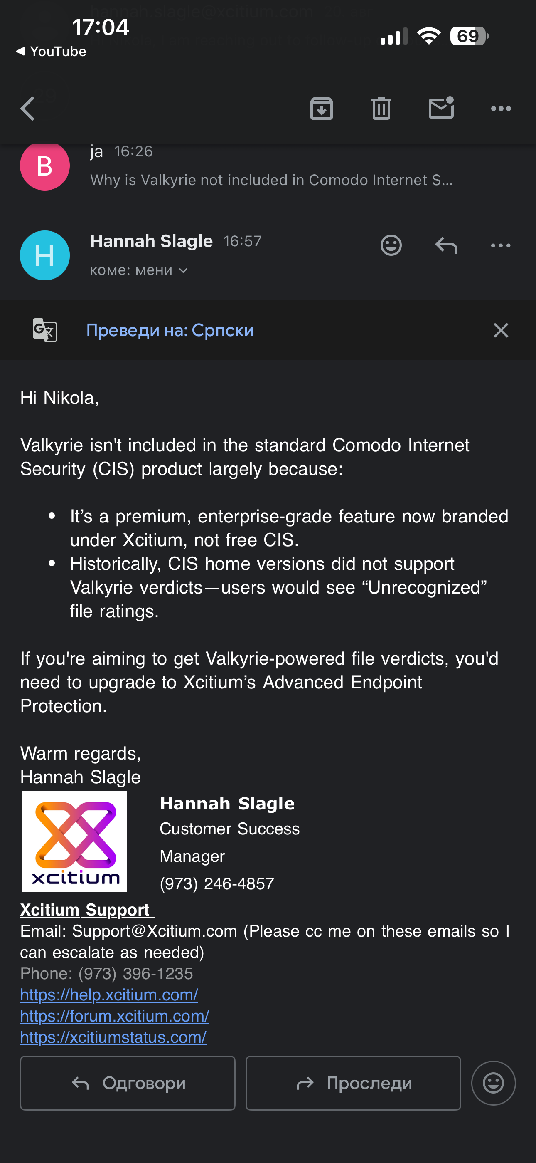This screenshot has width=536, height=1163.
Task: Open the xcitiumstatus.com link
Action: [113, 1037]
